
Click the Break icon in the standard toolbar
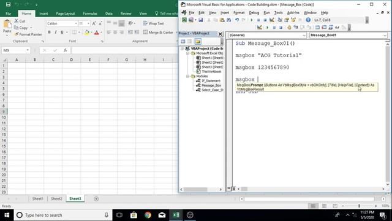coord(258,20)
